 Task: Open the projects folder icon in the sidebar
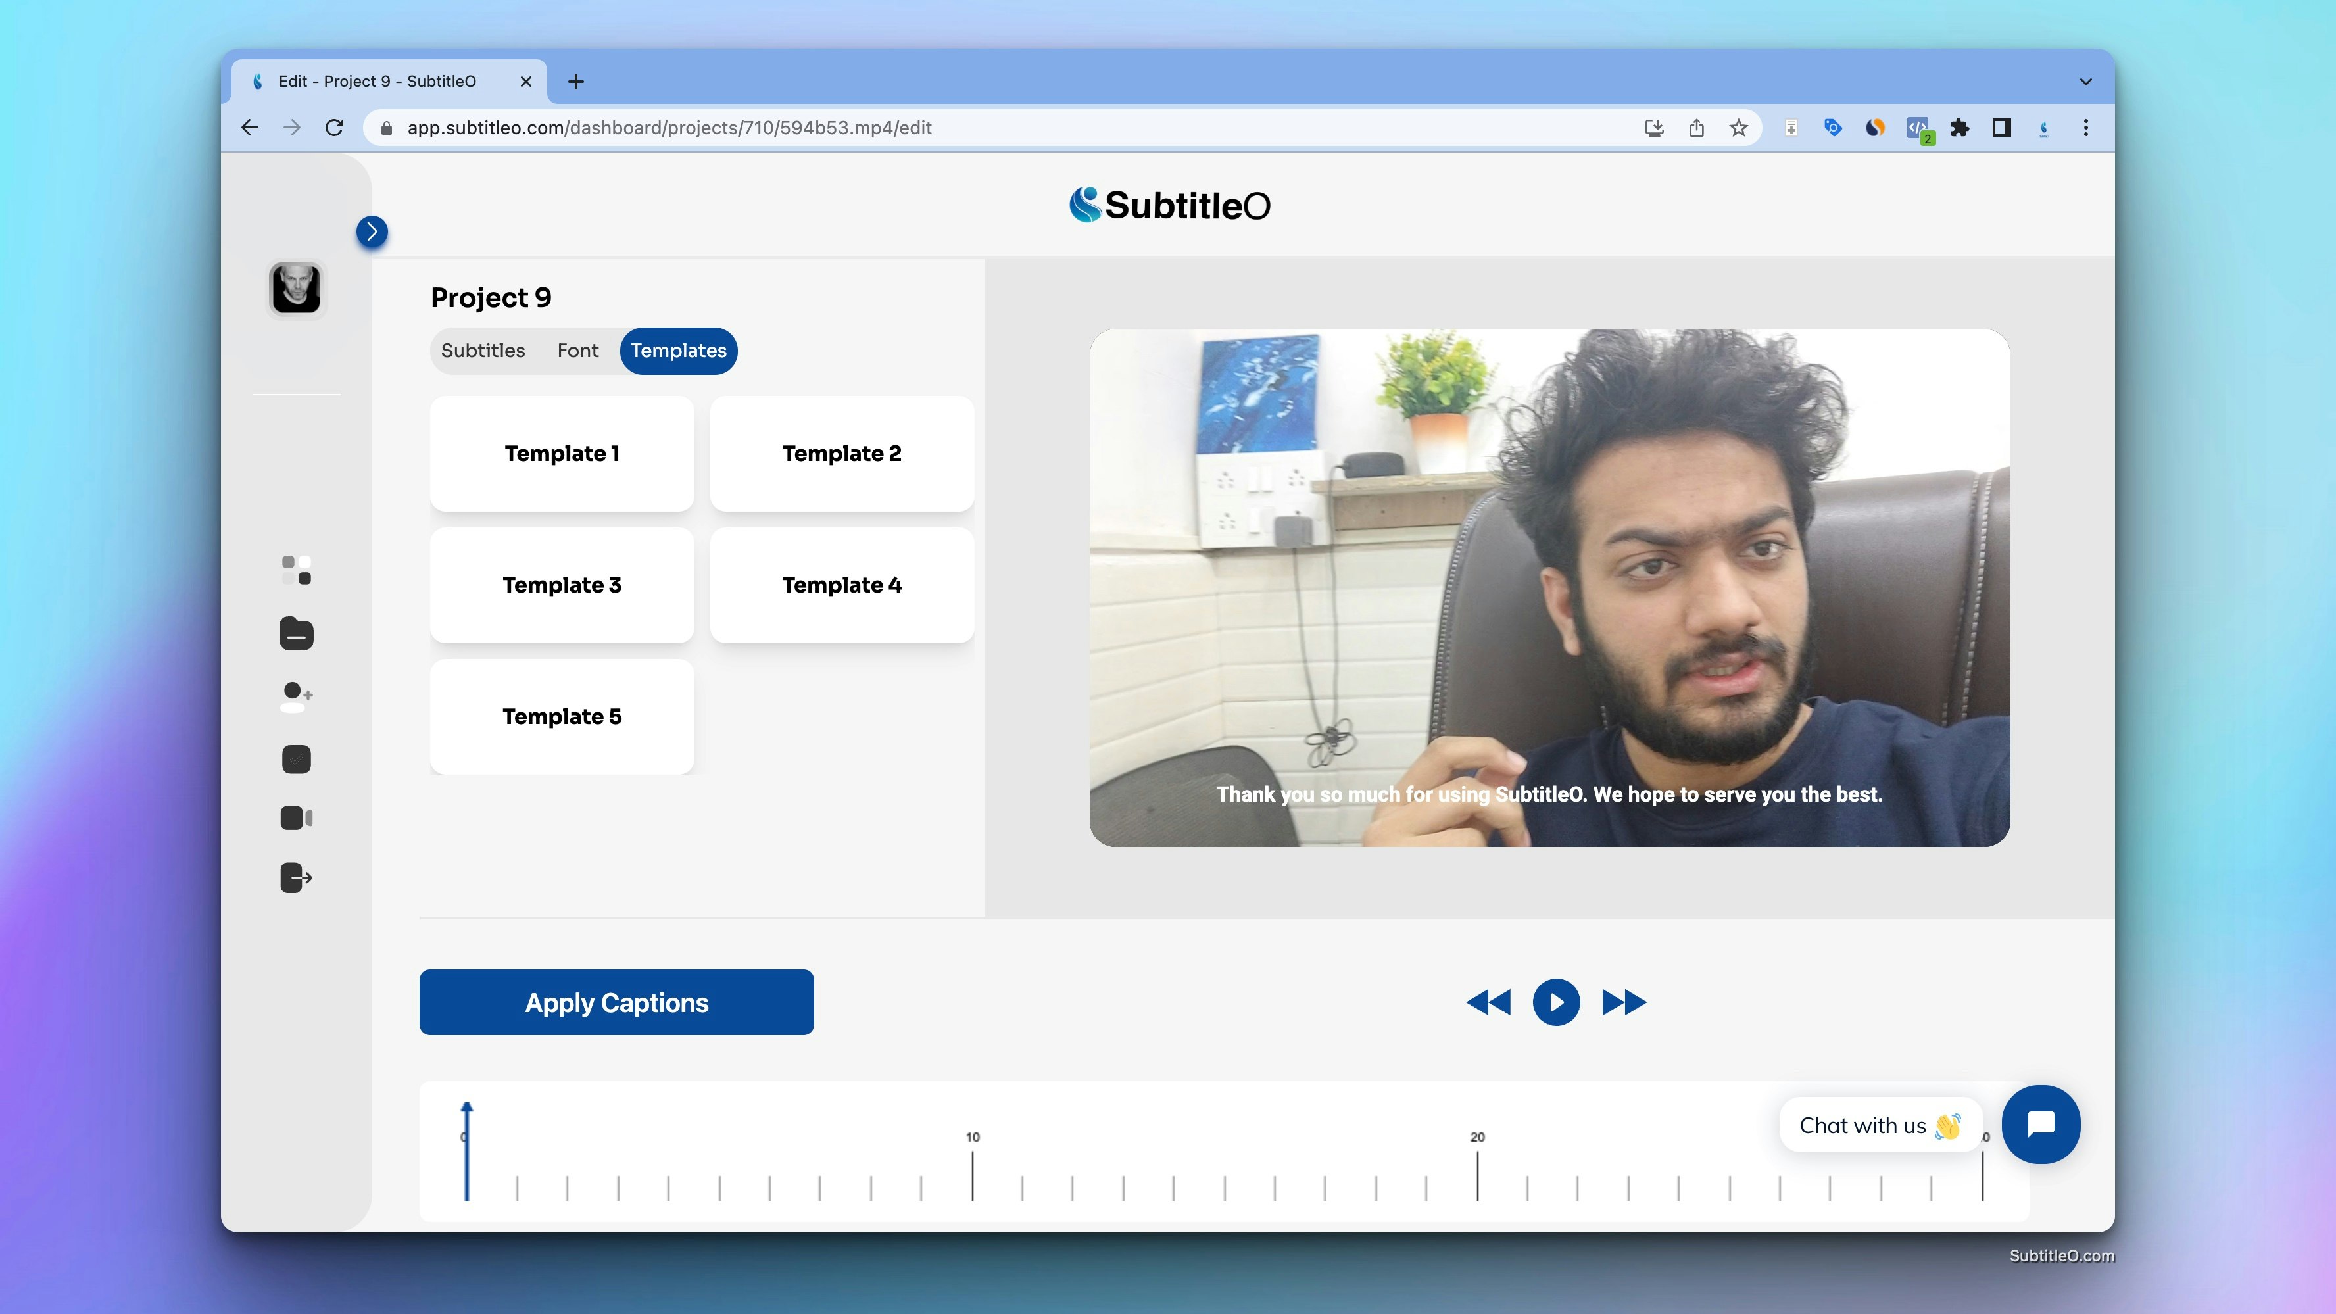coord(297,634)
